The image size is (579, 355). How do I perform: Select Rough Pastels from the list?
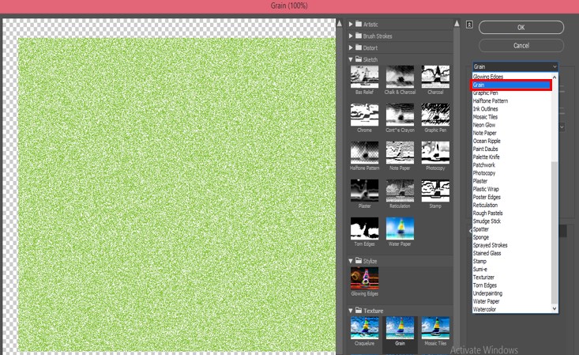point(488,213)
